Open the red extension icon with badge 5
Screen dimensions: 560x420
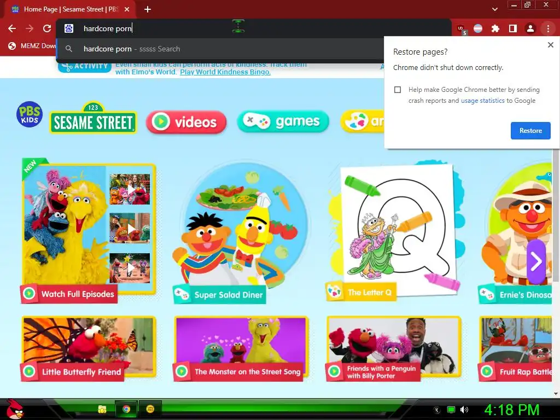[461, 29]
